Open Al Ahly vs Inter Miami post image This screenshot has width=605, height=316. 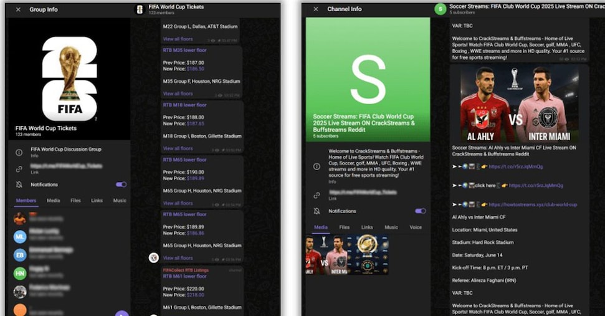click(x=519, y=104)
